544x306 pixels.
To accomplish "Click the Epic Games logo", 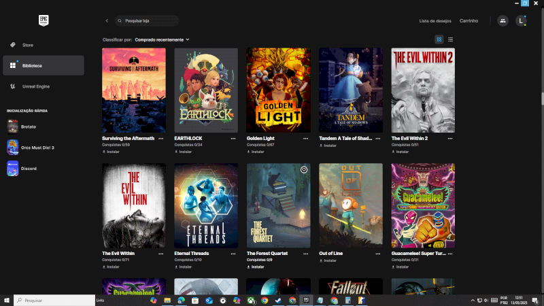I will (x=44, y=20).
